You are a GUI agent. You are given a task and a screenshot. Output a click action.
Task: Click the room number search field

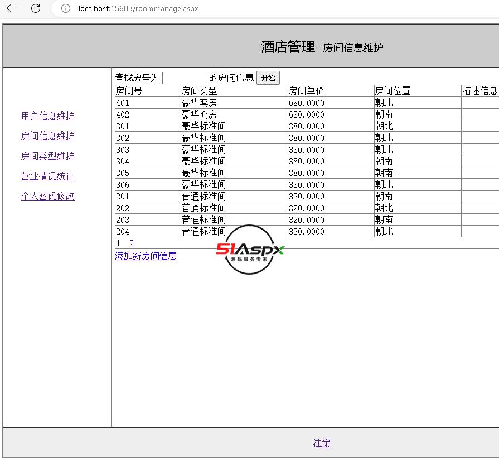pos(185,78)
